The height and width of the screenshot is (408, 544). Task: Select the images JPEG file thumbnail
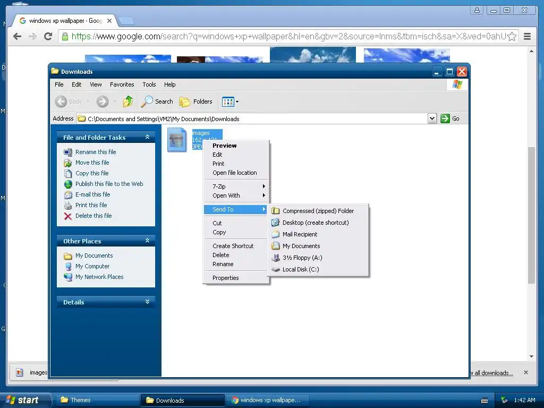coord(177,140)
